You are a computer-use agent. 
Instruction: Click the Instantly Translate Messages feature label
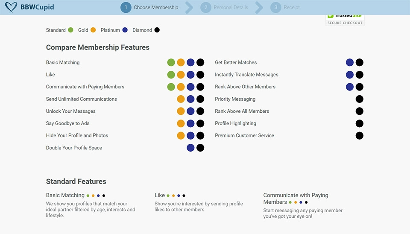tap(246, 75)
